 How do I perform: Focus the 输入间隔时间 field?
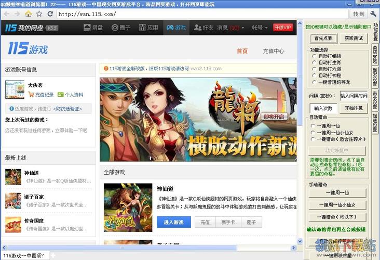(354, 96)
